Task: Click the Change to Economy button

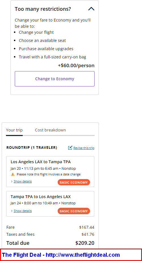Action: coord(55,79)
